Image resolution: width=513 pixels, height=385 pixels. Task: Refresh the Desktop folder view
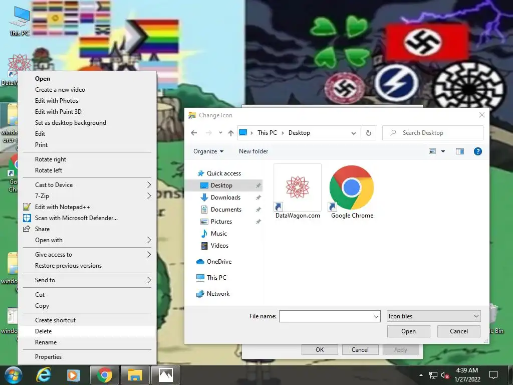[369, 133]
